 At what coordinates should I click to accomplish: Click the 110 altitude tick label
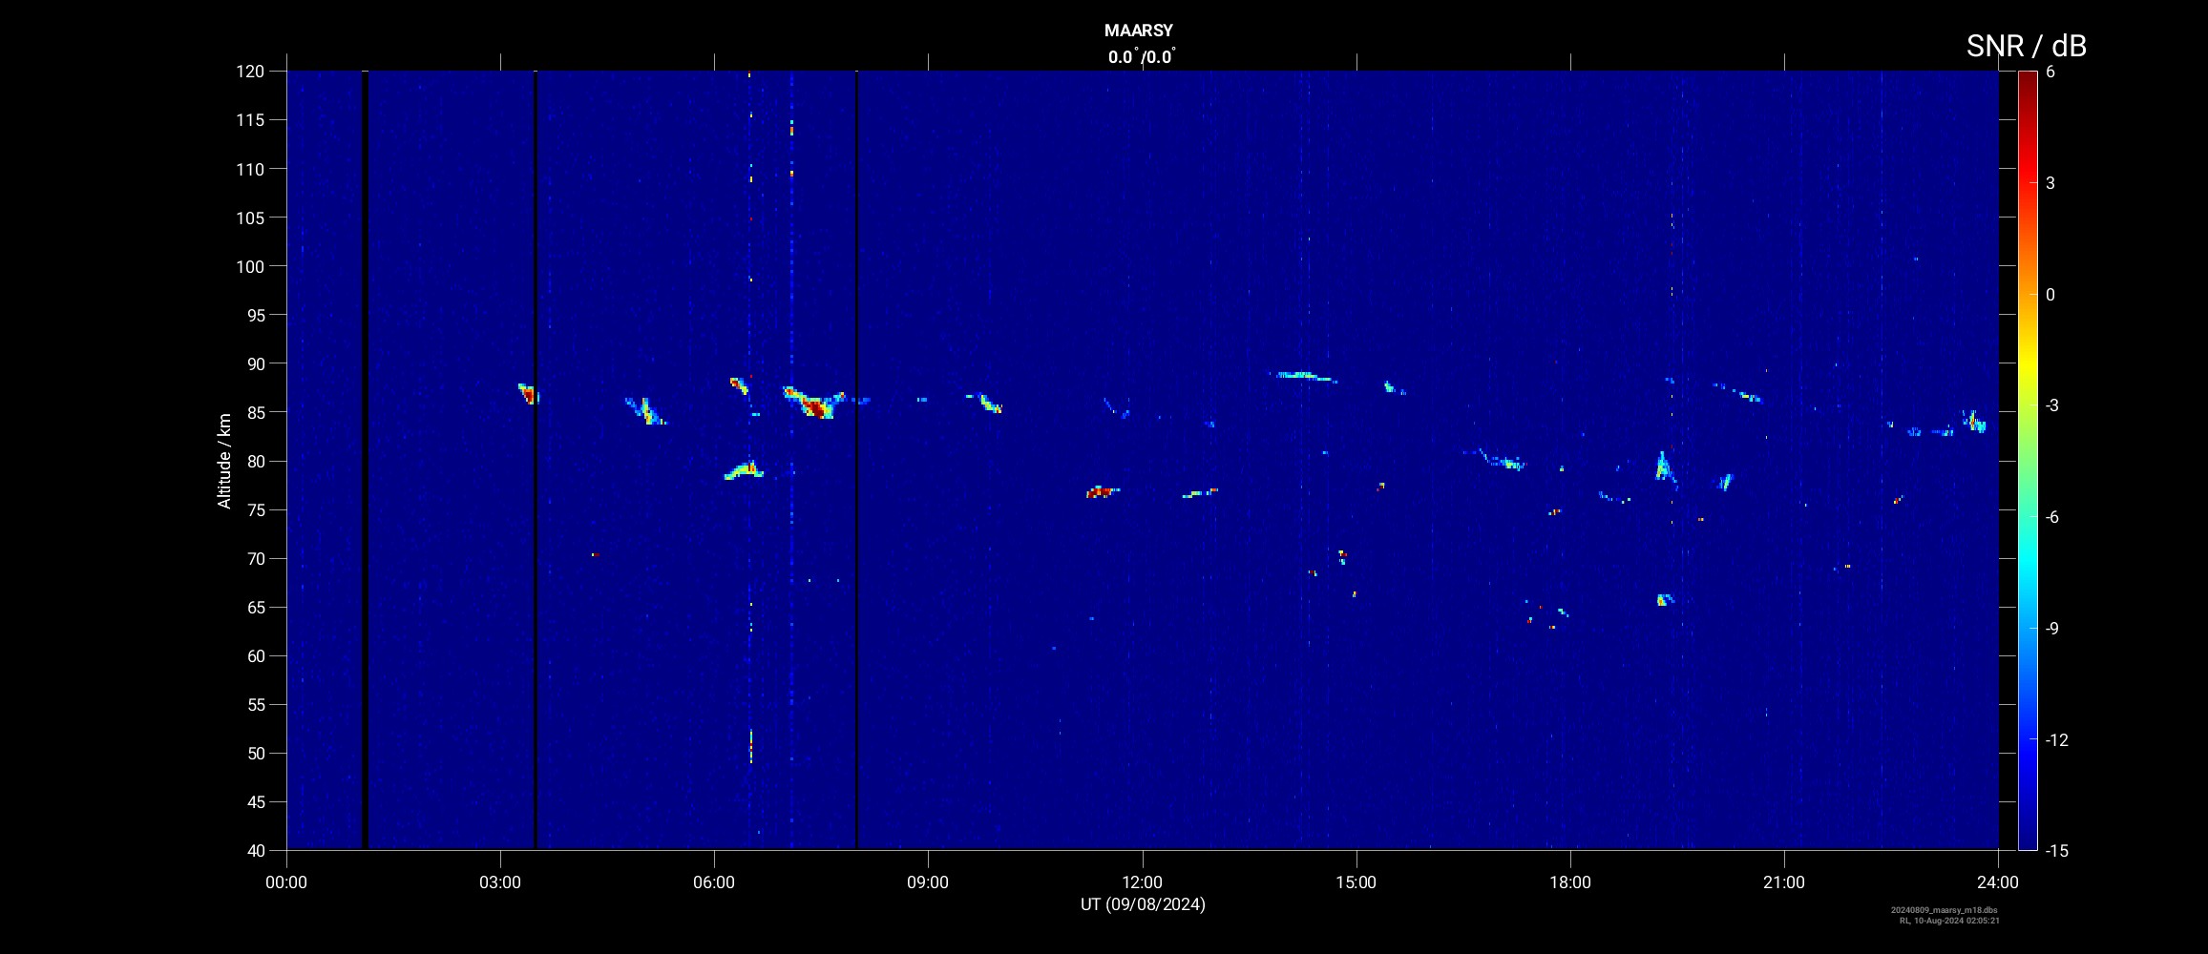250,169
